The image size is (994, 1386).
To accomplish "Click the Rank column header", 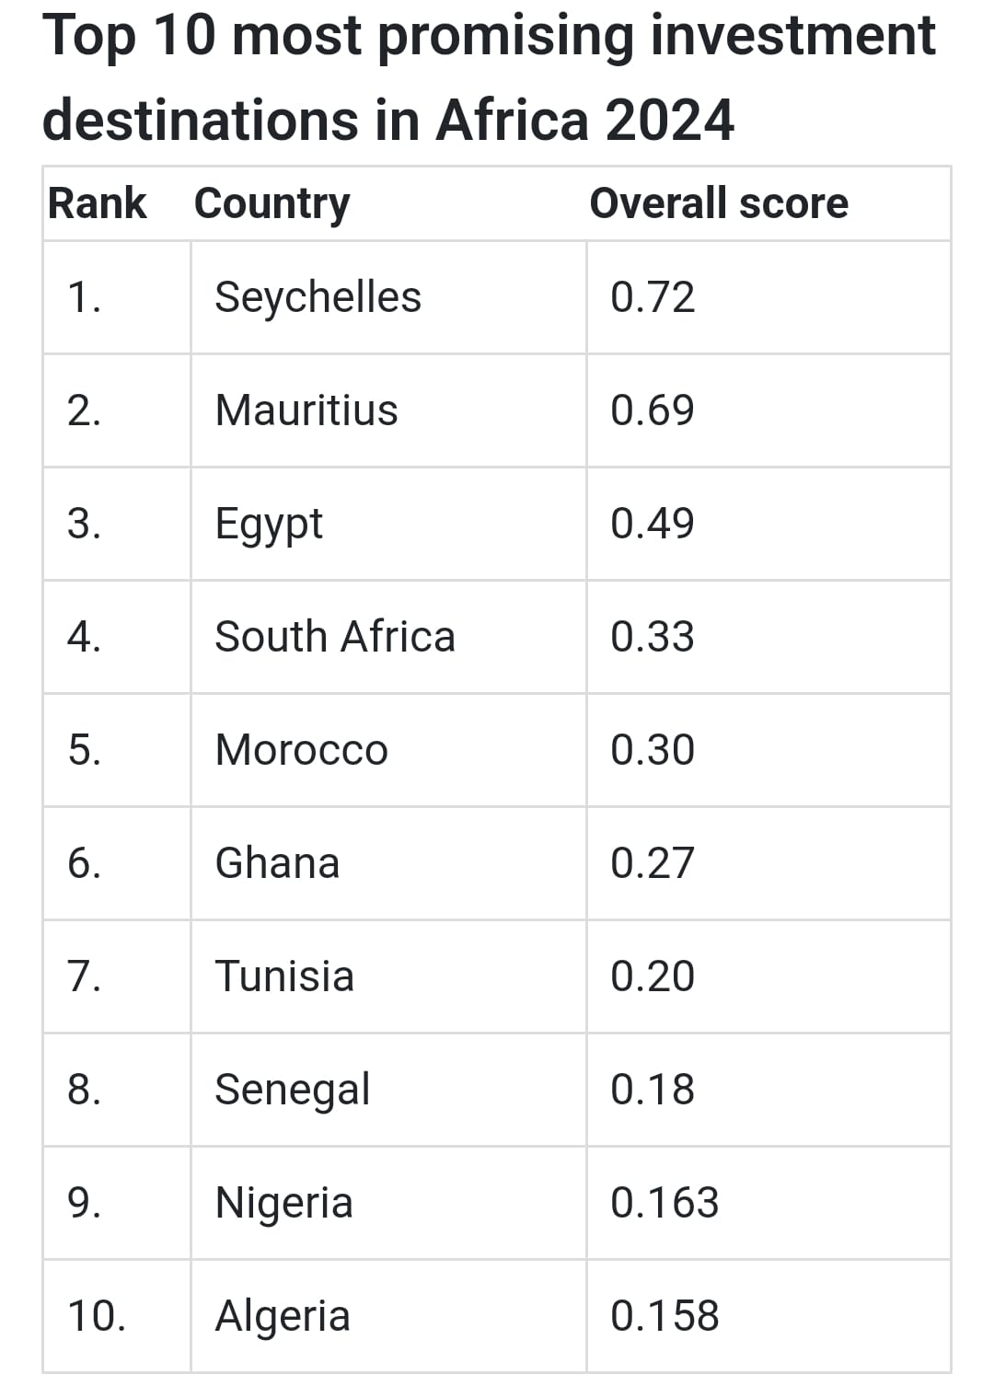I will point(97,203).
